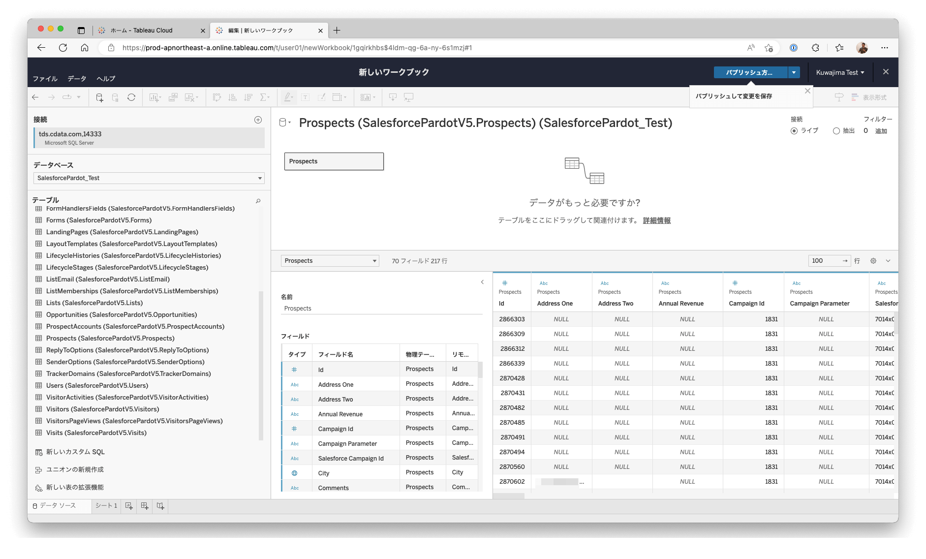Click the duplicate sheet toolbar icon

(173, 97)
